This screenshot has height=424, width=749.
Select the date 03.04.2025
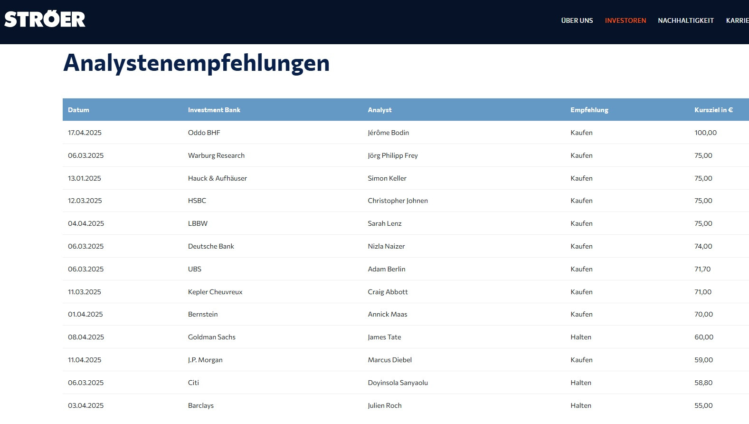point(85,405)
